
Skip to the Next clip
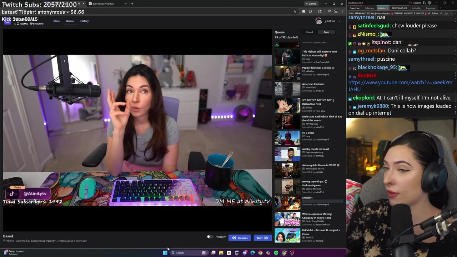pos(262,238)
